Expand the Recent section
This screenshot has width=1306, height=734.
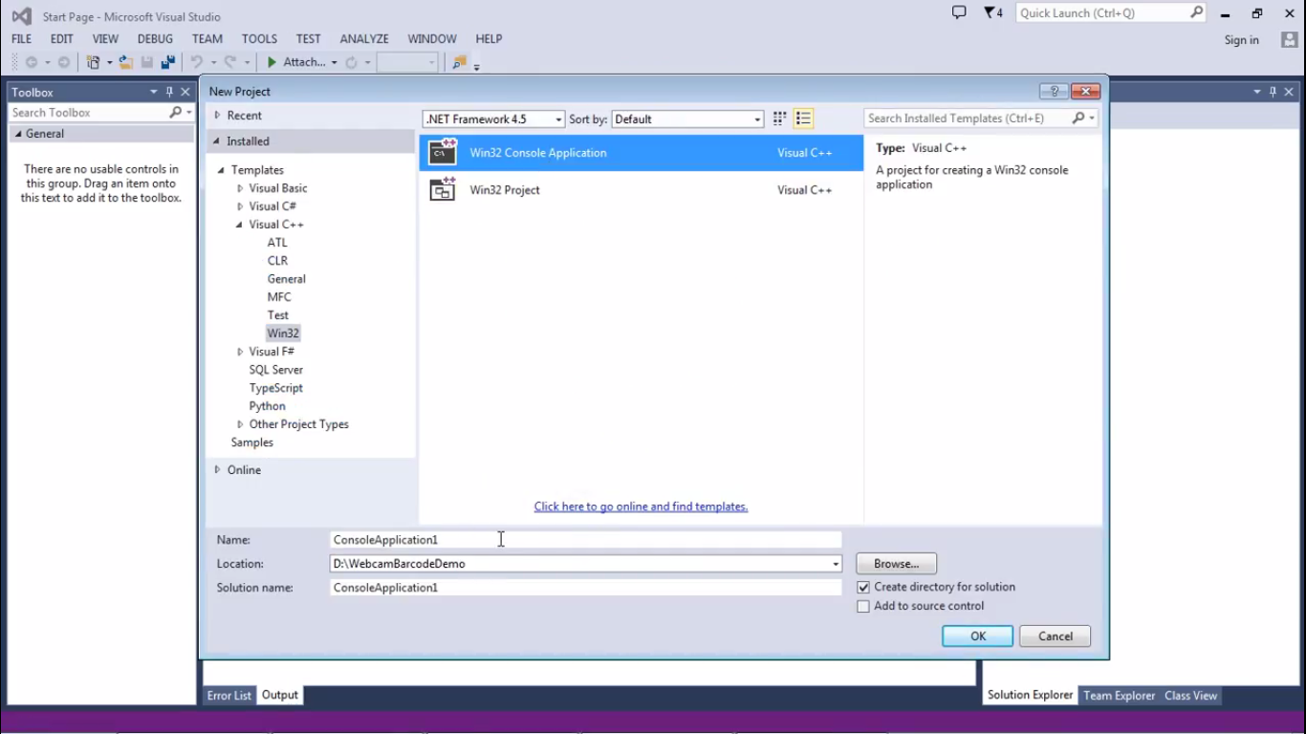tap(217, 115)
